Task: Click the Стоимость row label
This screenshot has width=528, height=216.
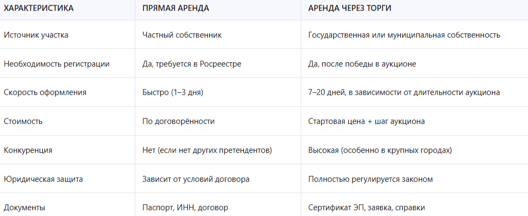Action: pos(22,121)
